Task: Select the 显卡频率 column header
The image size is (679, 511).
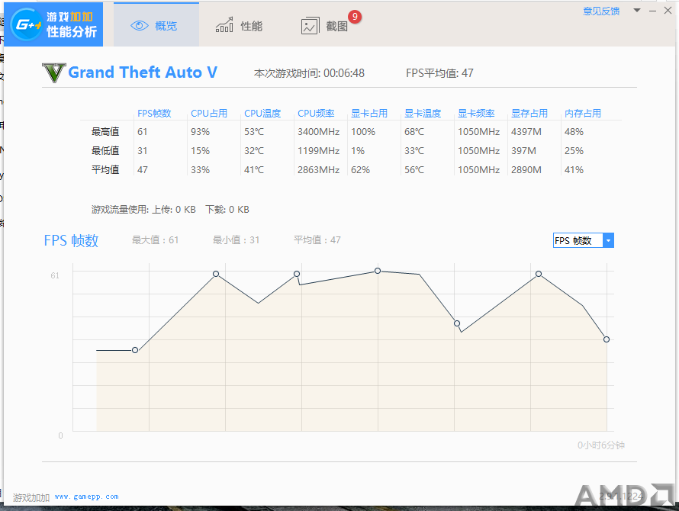Action: [476, 114]
